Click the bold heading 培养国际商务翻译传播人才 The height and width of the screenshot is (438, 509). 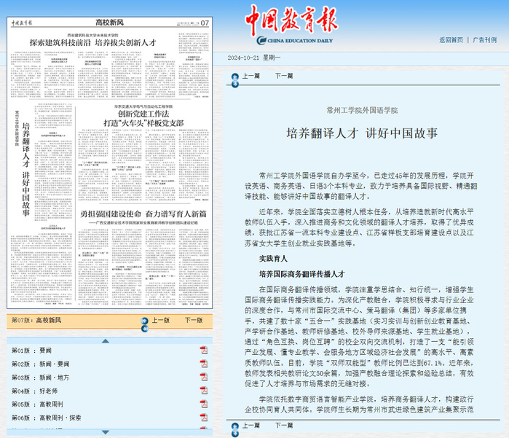(x=301, y=274)
